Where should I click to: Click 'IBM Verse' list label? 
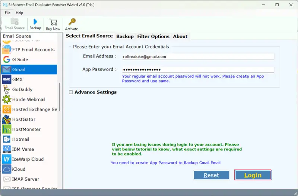pos(23,149)
